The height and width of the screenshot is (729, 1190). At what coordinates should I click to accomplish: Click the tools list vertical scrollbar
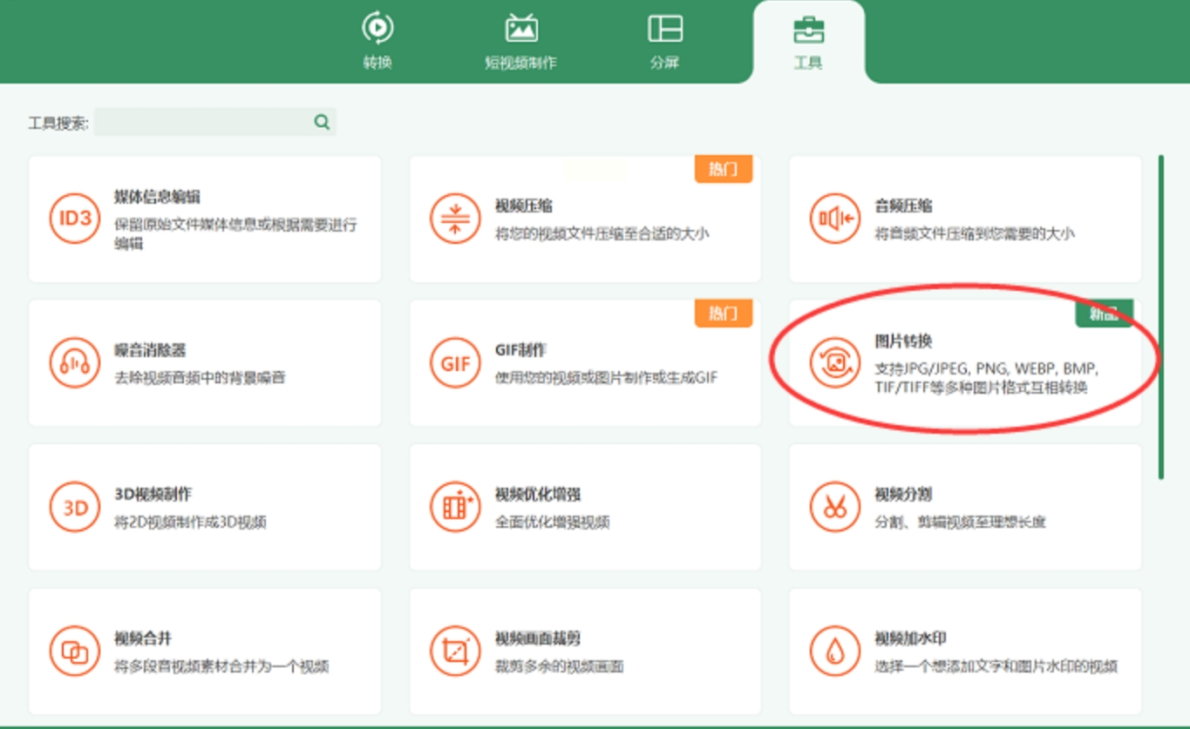1161,317
